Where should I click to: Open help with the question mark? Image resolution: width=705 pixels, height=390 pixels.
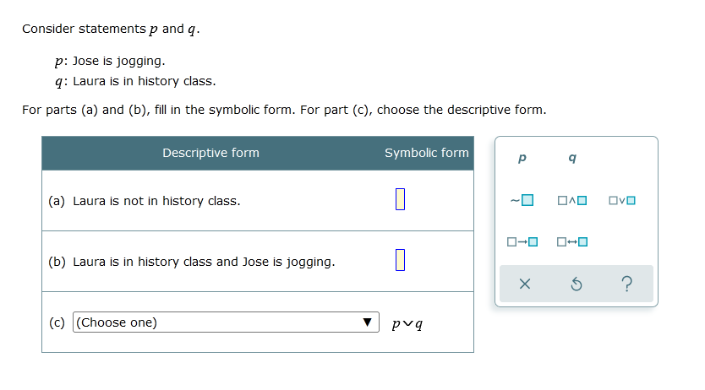626,284
